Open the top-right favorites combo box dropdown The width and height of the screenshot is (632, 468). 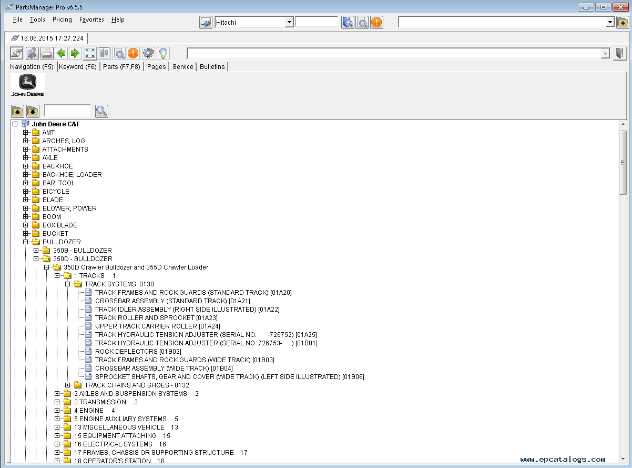click(x=610, y=22)
